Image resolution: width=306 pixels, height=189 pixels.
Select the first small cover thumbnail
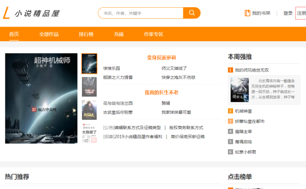pos(89,64)
